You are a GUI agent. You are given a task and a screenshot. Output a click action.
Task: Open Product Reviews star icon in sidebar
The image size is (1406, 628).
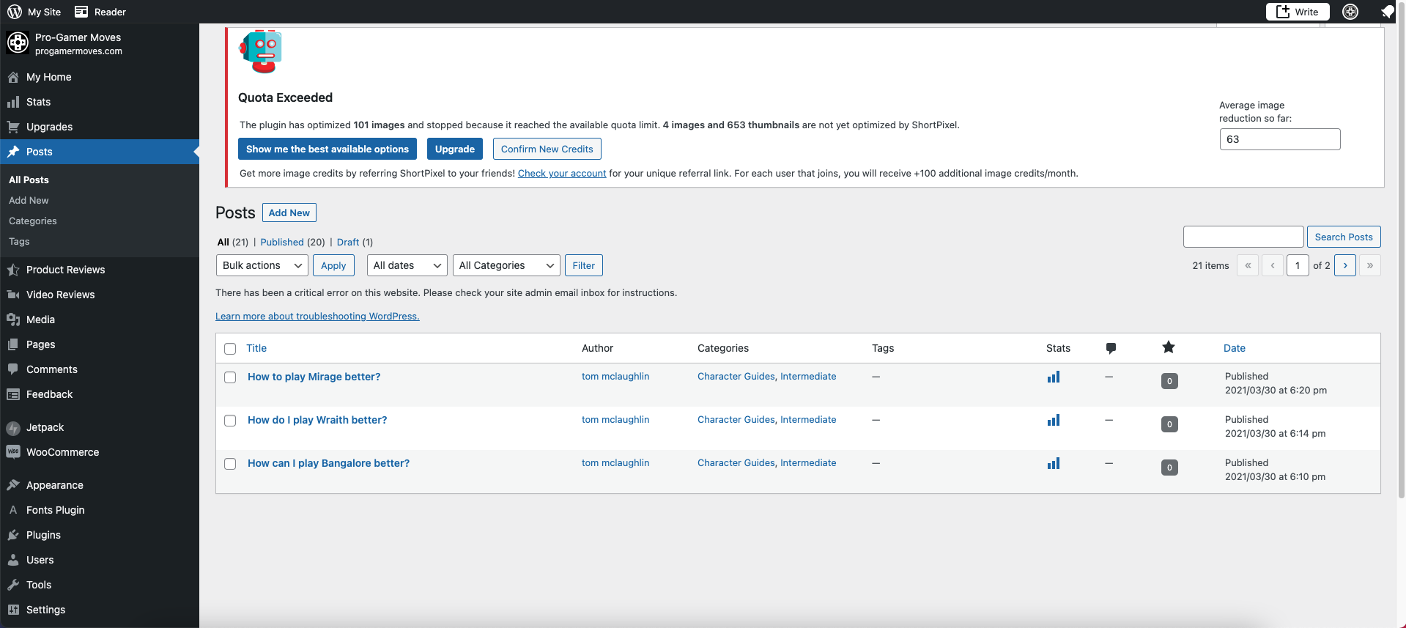coord(13,270)
